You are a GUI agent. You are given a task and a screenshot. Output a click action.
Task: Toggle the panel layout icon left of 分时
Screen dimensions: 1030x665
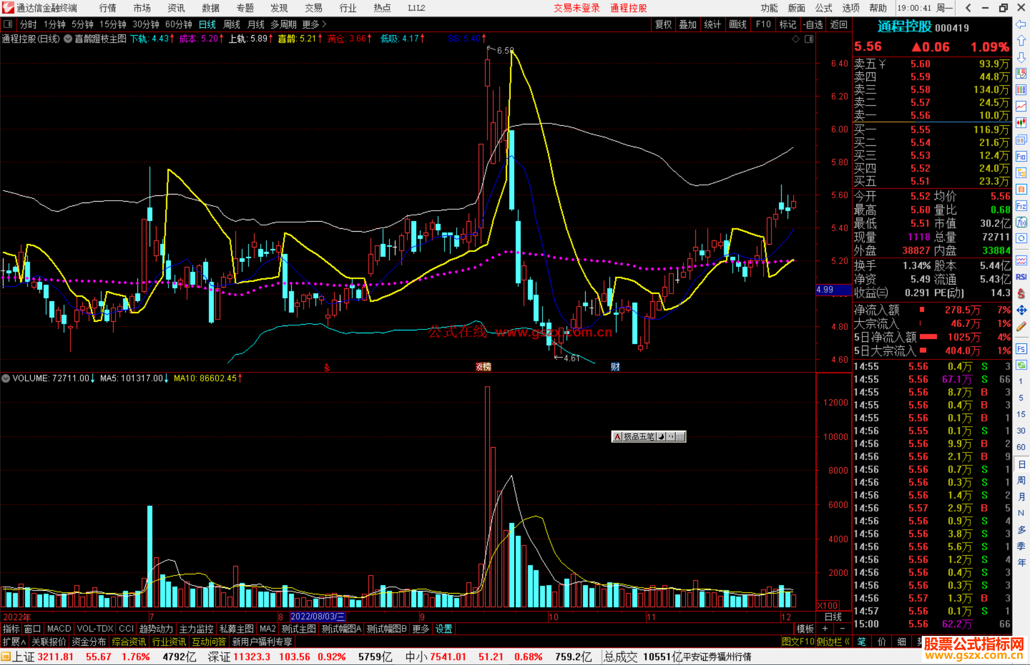pos(8,24)
